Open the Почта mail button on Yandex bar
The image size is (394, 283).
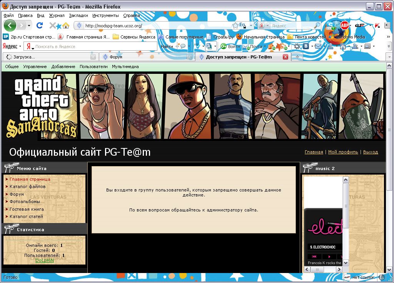tap(254, 47)
